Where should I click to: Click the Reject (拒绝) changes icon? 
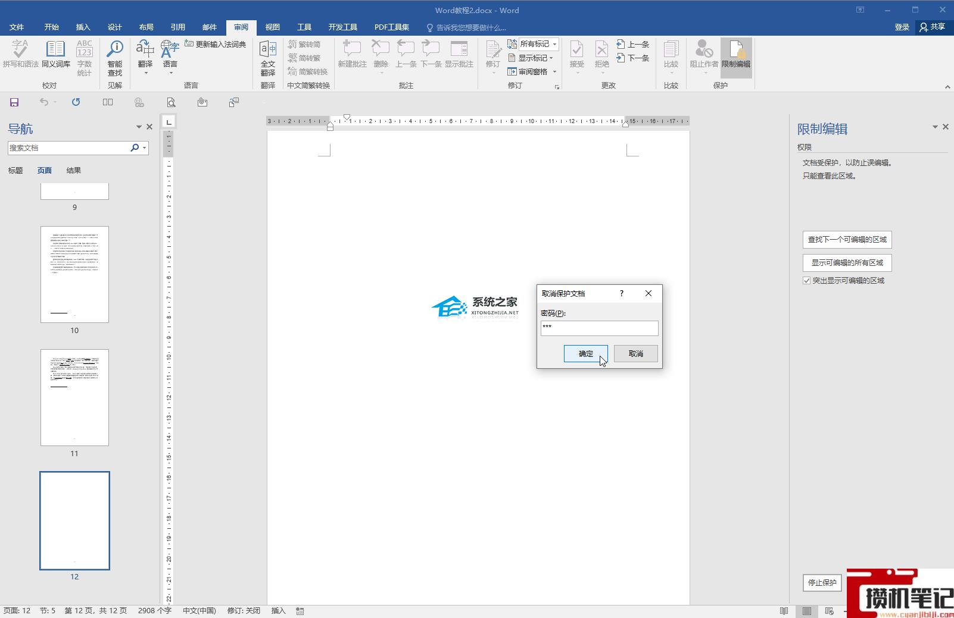pyautogui.click(x=602, y=57)
